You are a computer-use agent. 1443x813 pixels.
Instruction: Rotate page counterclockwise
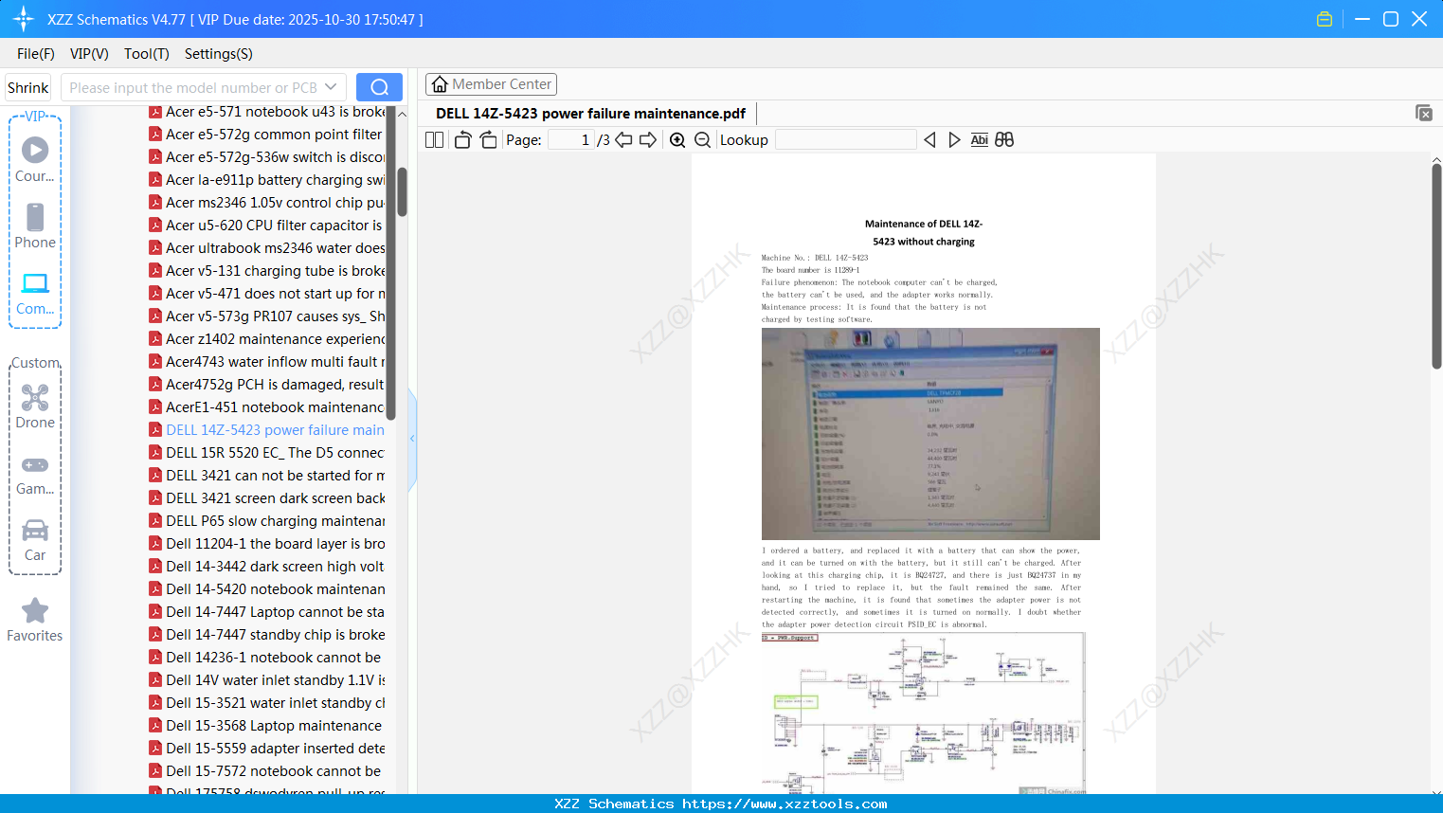(x=462, y=140)
